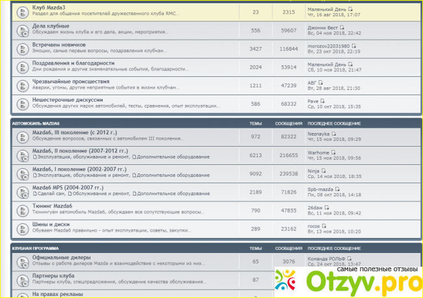View latest post icon next to Neznayka
The image size is (423, 298).
[x=334, y=133]
